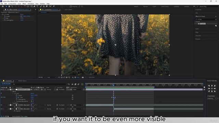Image resolution: width=219 pixels, height=123 pixels.
Task: Expand the Character panel
Action: [x=198, y=36]
